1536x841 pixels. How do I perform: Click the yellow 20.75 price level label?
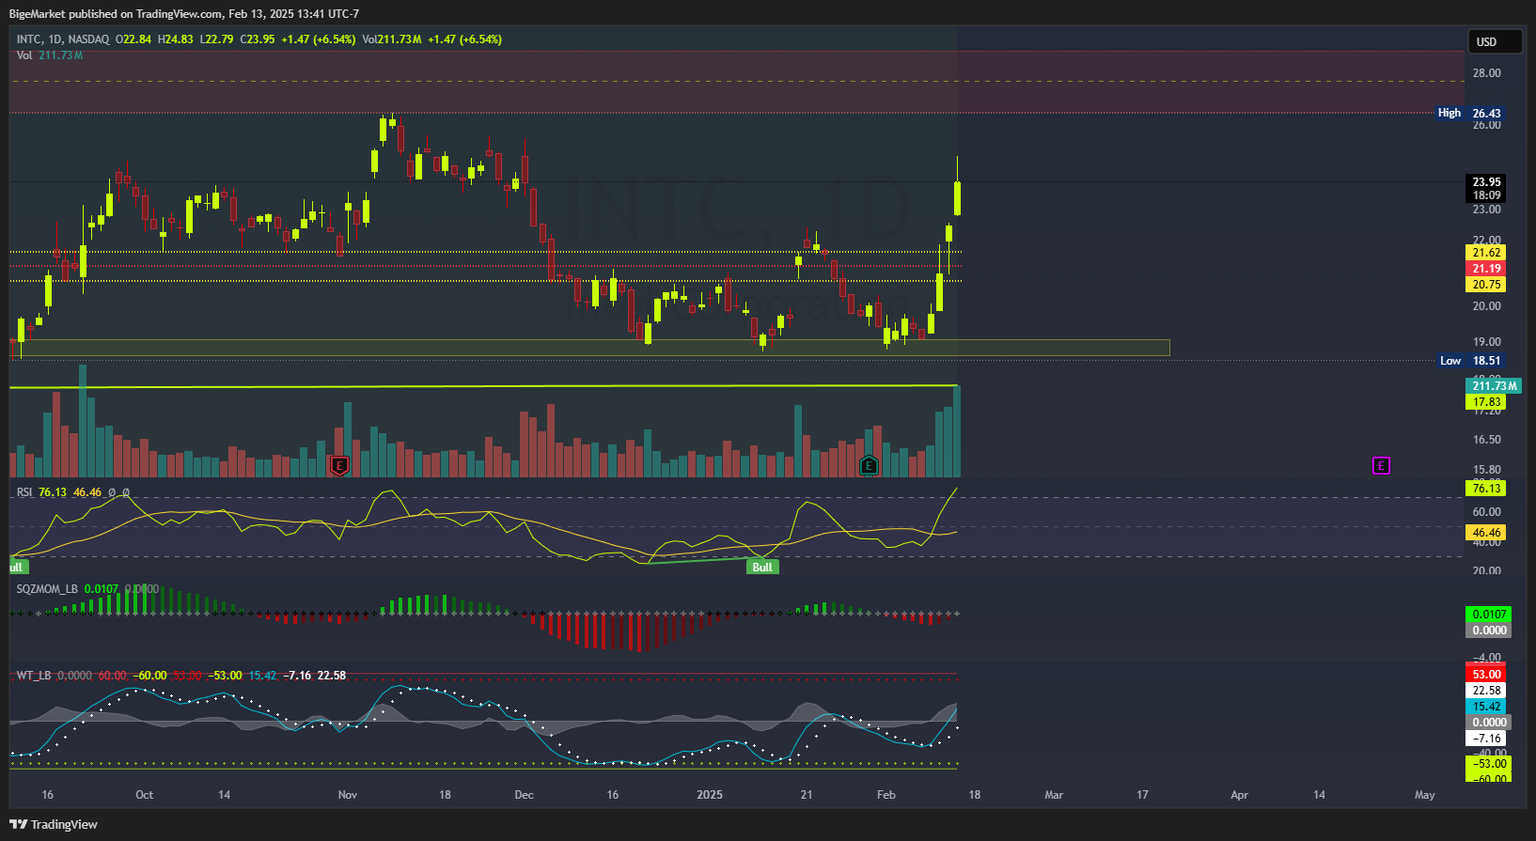pyautogui.click(x=1486, y=285)
